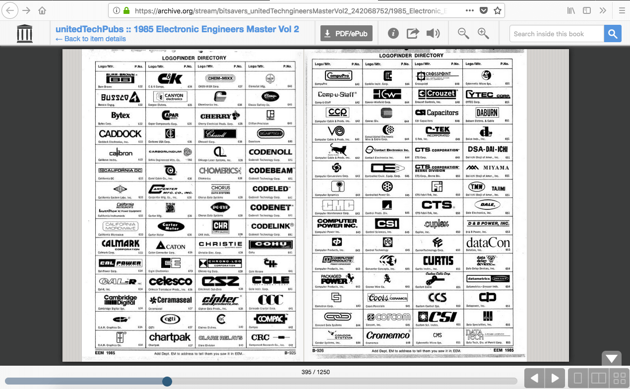Open the Firefox hamburger menu
Image resolution: width=630 pixels, height=389 pixels.
coord(621,10)
